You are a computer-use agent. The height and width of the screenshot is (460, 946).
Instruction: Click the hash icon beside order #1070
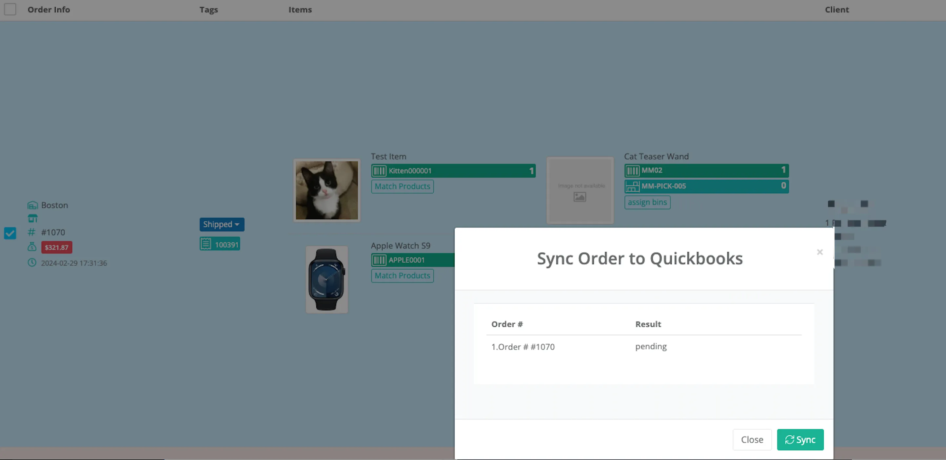pos(31,232)
